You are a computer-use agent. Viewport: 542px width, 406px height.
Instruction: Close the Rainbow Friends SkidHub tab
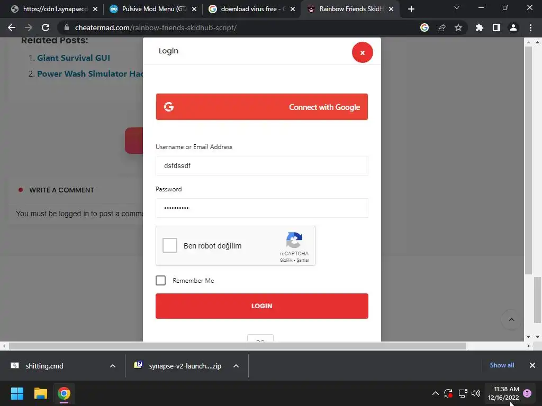coord(391,9)
